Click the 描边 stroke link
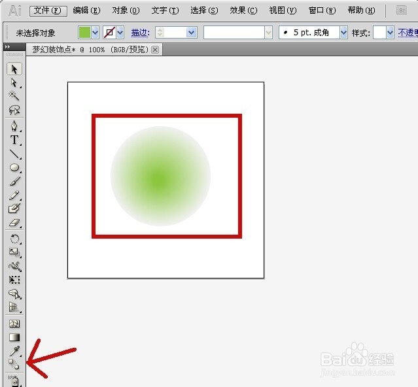 click(x=141, y=33)
